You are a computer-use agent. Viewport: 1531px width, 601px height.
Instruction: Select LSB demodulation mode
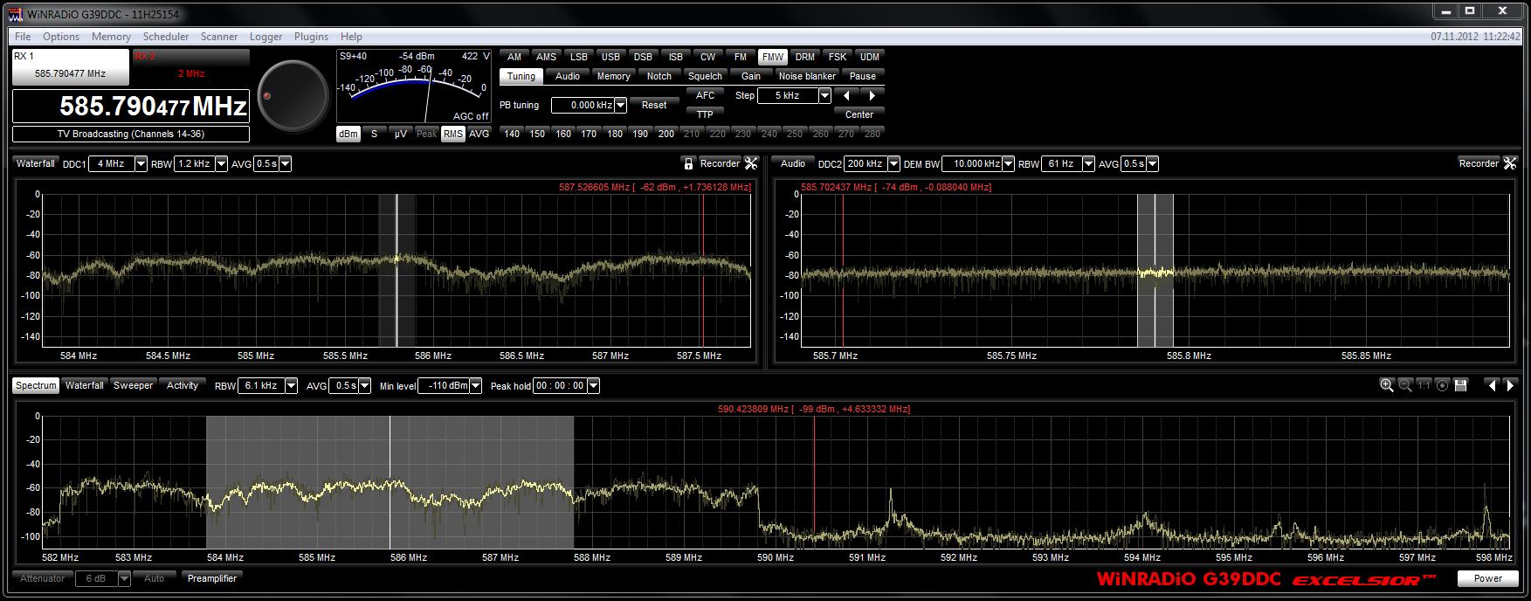pos(579,57)
